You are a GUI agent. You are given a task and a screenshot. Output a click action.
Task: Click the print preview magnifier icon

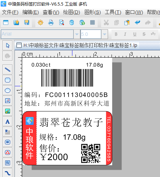(x=61, y=22)
